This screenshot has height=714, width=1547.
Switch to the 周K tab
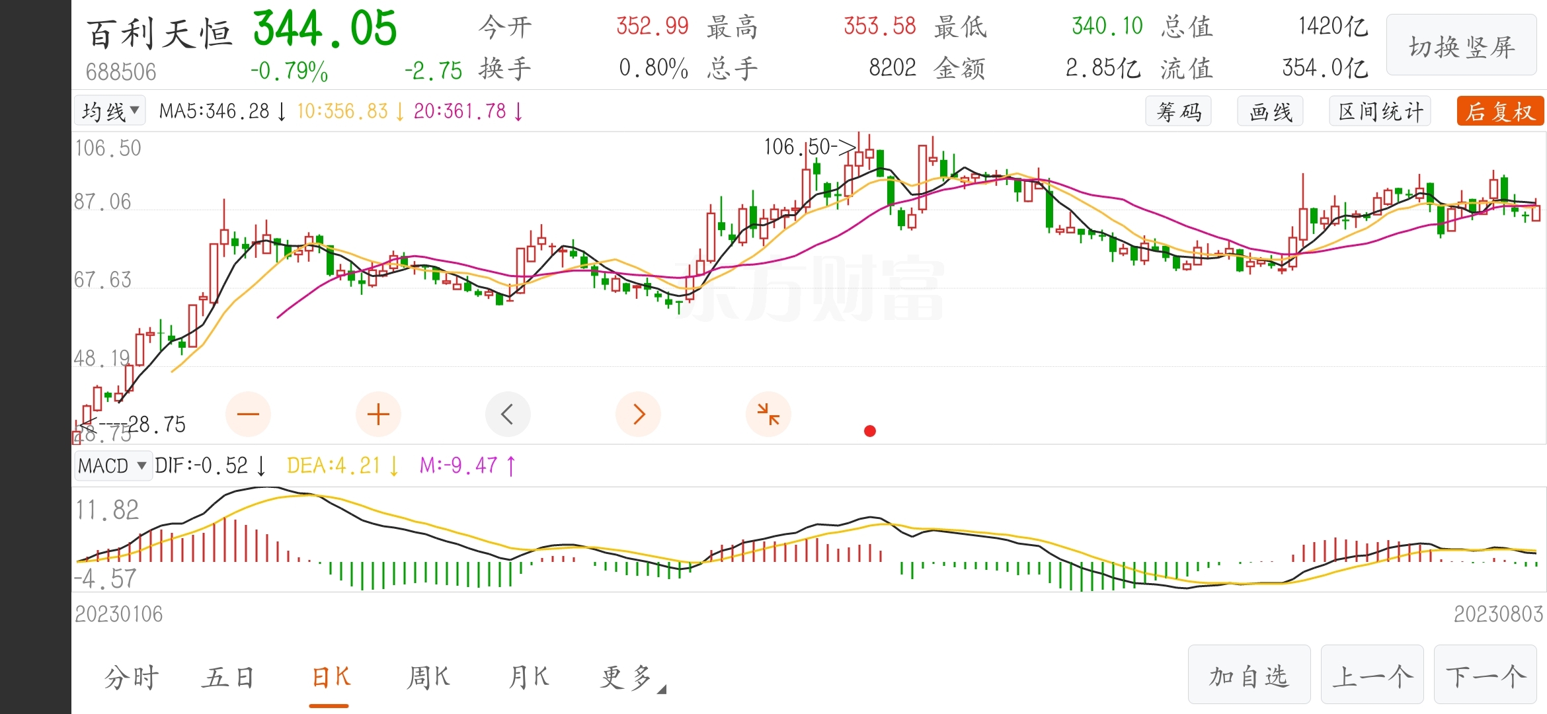click(x=428, y=678)
